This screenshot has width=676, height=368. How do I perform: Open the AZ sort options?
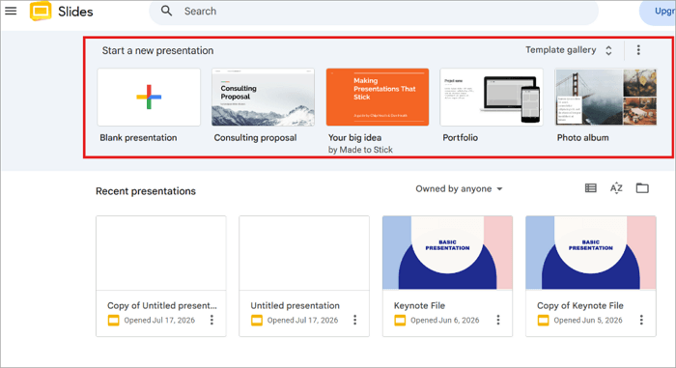616,188
